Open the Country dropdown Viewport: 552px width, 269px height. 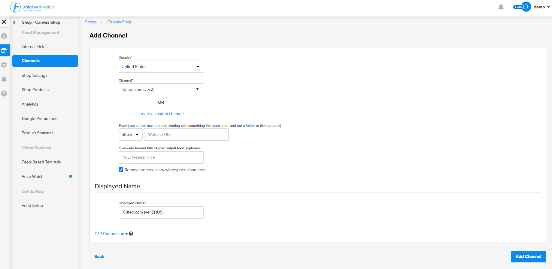click(x=161, y=67)
